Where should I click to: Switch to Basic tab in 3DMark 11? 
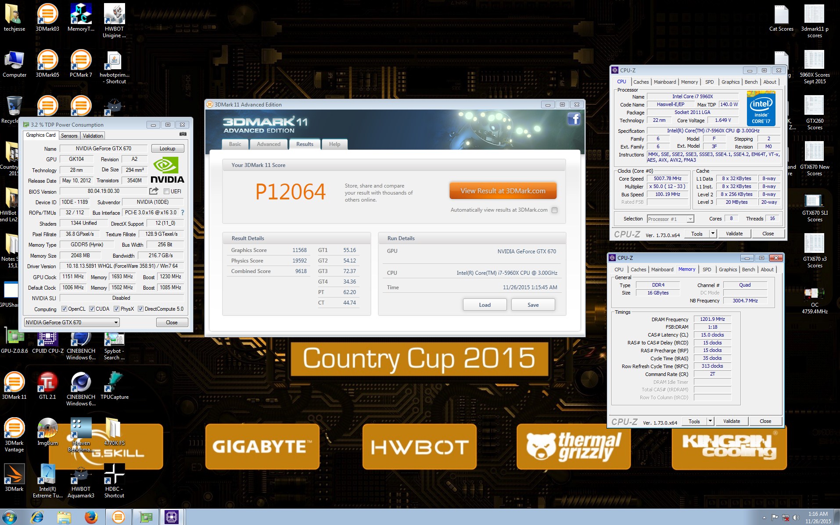pos(235,144)
